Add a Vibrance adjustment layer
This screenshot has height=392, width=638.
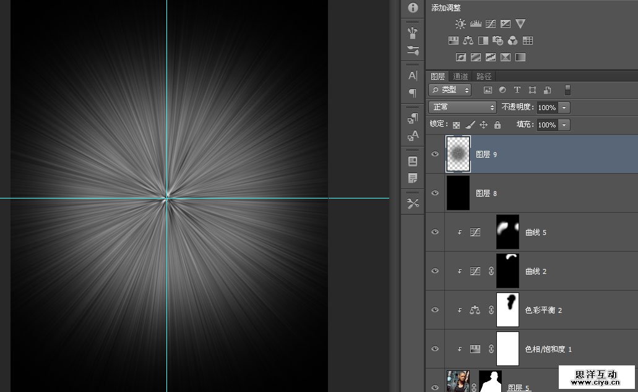pos(520,24)
